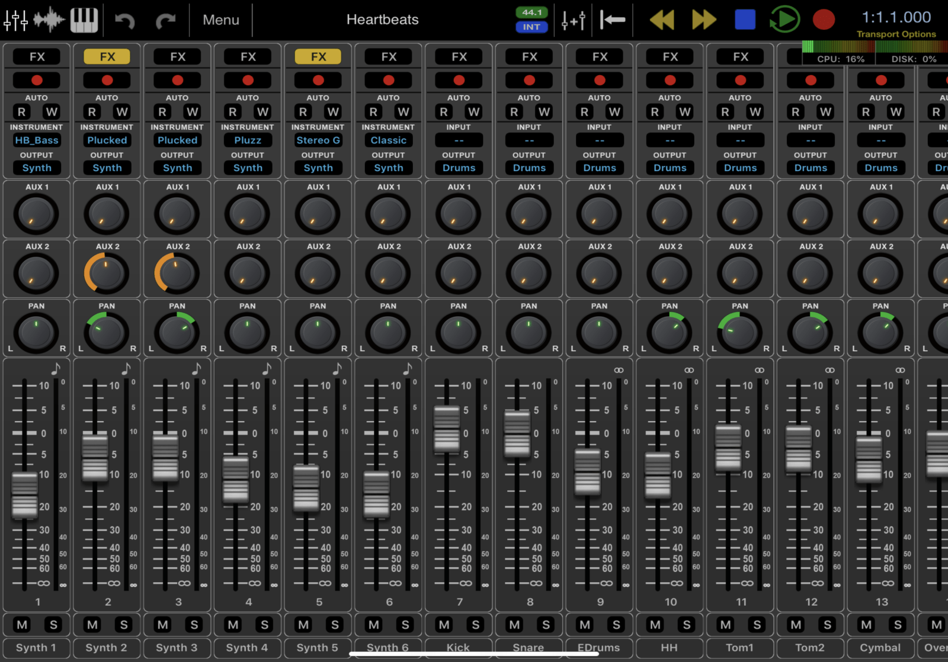The height and width of the screenshot is (662, 948).
Task: Return to song start icon
Action: tap(613, 20)
